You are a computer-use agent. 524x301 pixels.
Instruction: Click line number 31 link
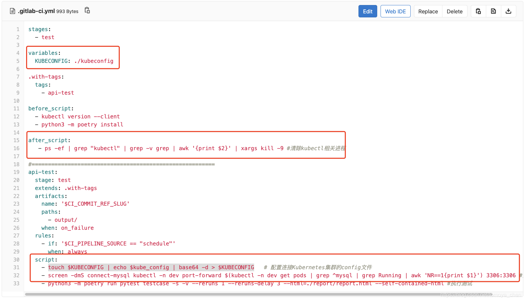pyautogui.click(x=16, y=267)
